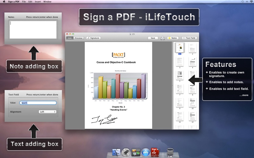The width and height of the screenshot is (254, 158).
Task: Launch Launchpad rocket icon in dock
Action: 126,152
